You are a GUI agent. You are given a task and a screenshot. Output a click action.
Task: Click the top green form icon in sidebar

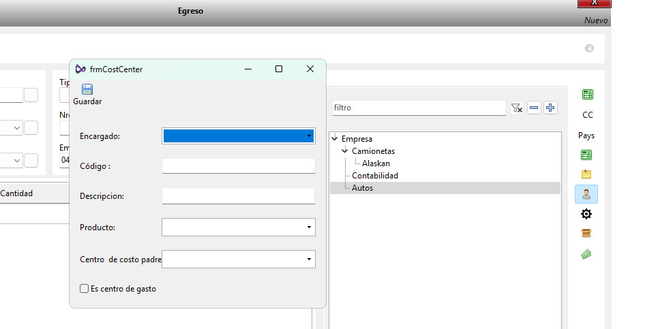(586, 95)
